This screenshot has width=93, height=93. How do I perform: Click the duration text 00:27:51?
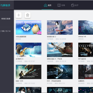62,83
